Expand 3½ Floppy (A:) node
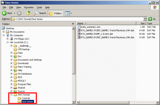This screenshot has width=160, height=105. pyautogui.click(x=7, y=39)
